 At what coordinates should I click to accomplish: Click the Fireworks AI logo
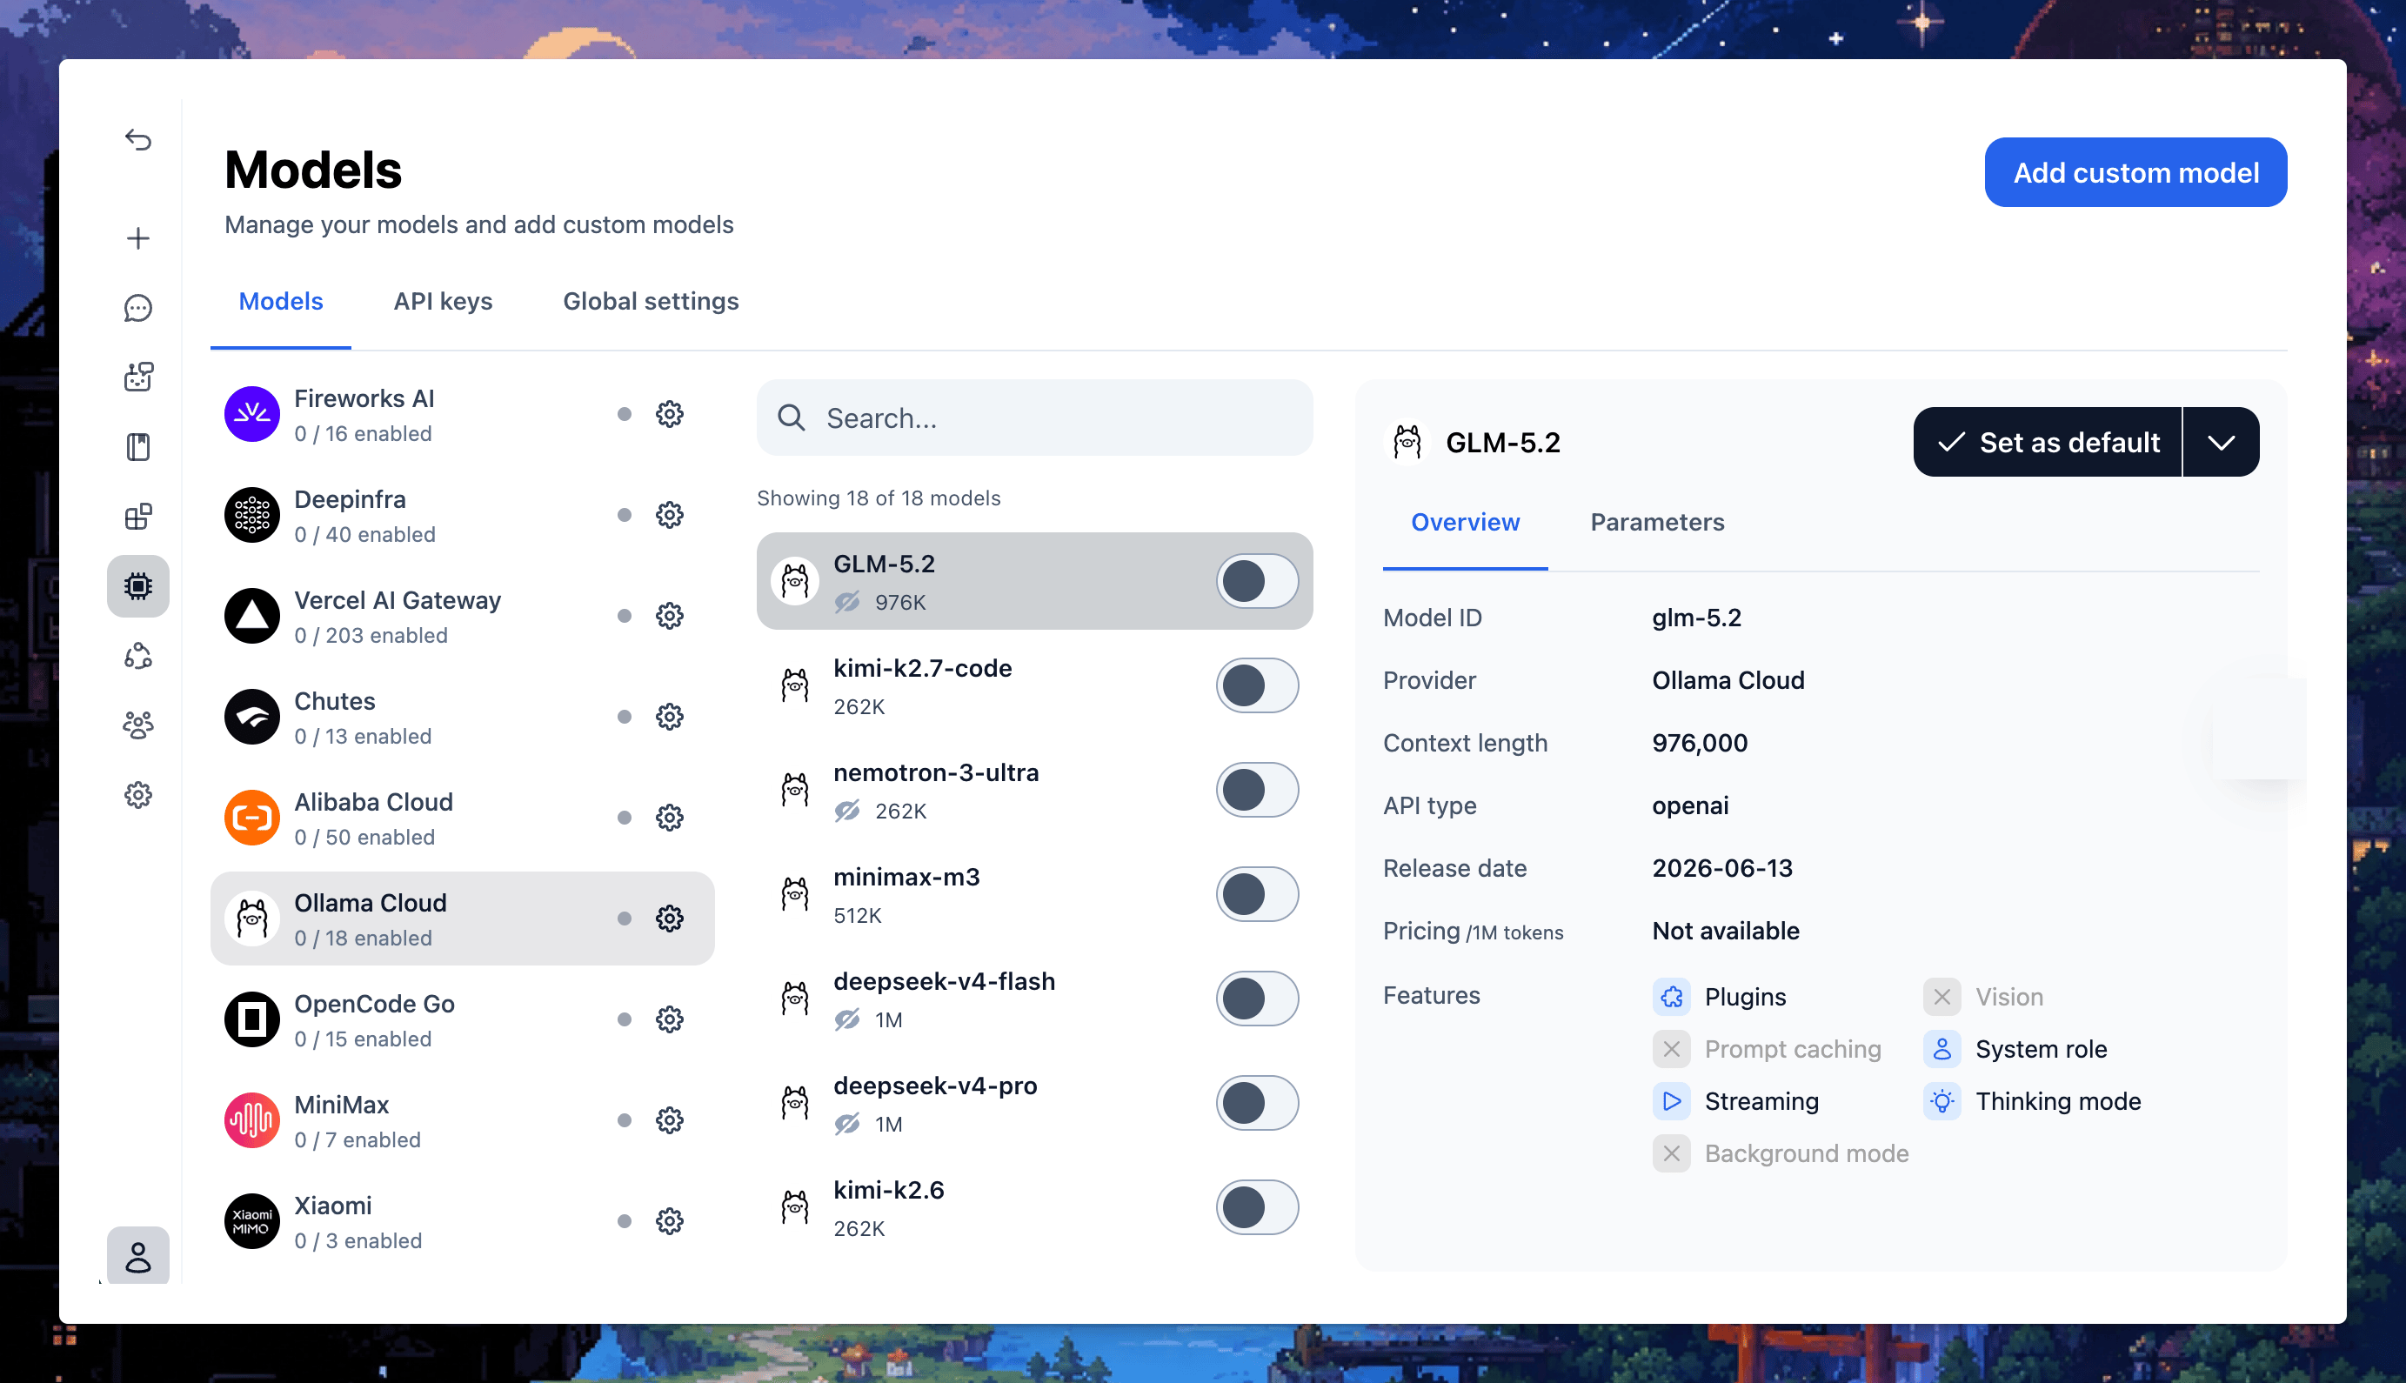coord(251,414)
